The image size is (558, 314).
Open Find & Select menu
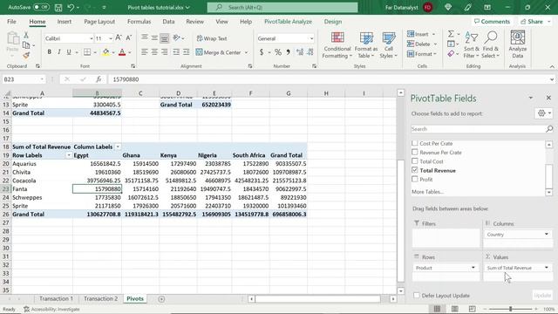(491, 45)
